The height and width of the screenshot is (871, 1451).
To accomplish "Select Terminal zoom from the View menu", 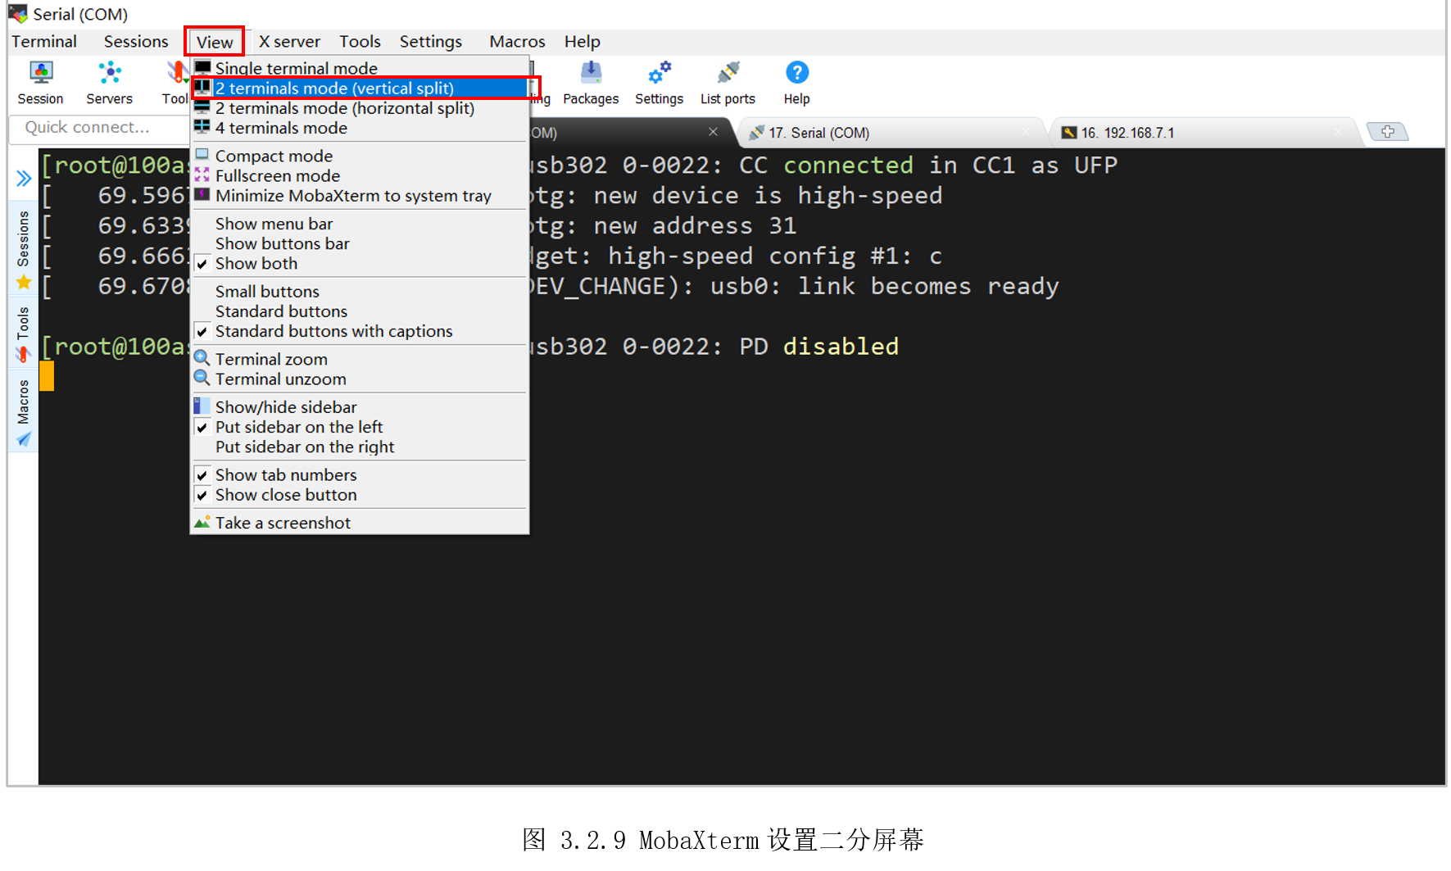I will click(x=270, y=358).
